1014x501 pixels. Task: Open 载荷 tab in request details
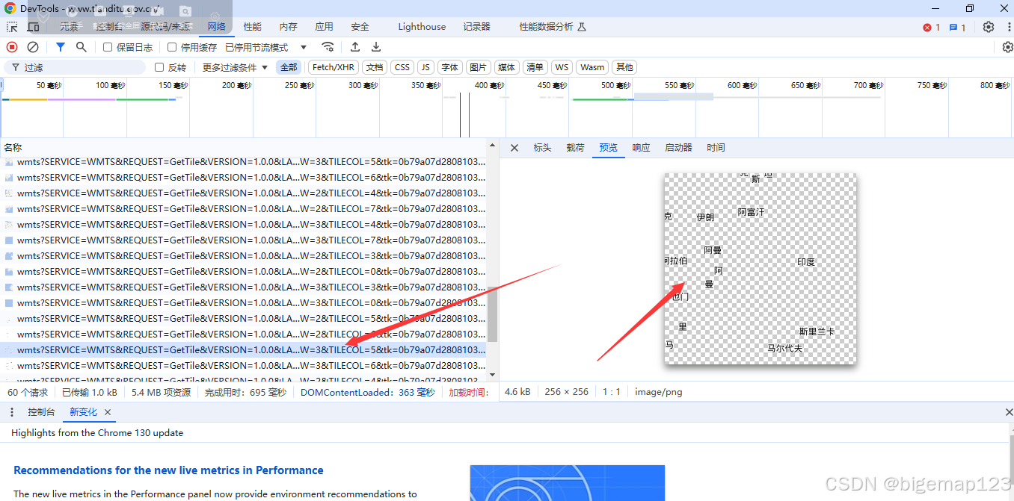575,148
